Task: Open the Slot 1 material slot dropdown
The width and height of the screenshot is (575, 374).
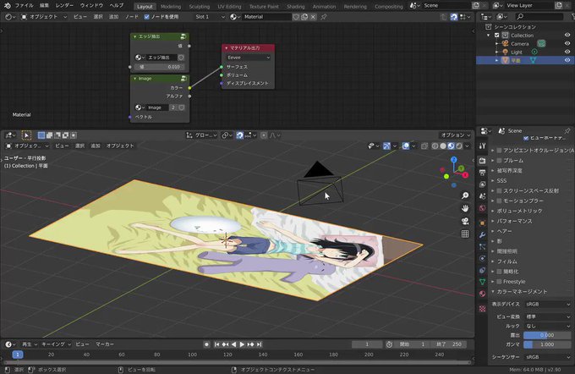Action: (x=210, y=17)
